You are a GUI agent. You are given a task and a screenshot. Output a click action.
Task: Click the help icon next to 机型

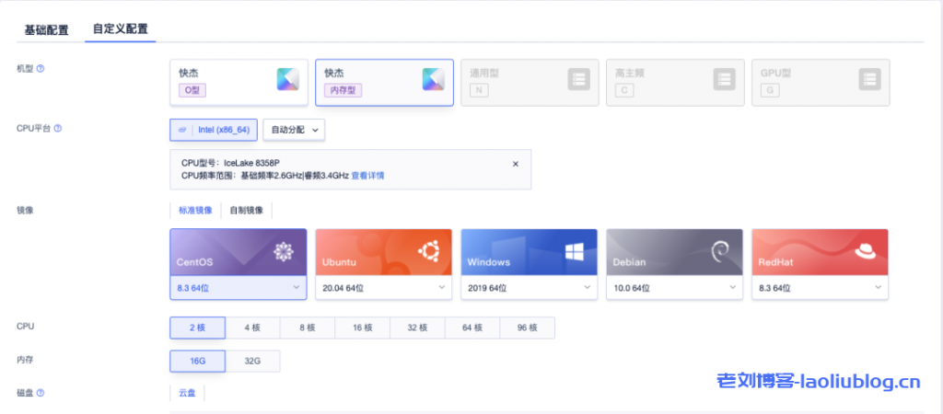coord(41,69)
